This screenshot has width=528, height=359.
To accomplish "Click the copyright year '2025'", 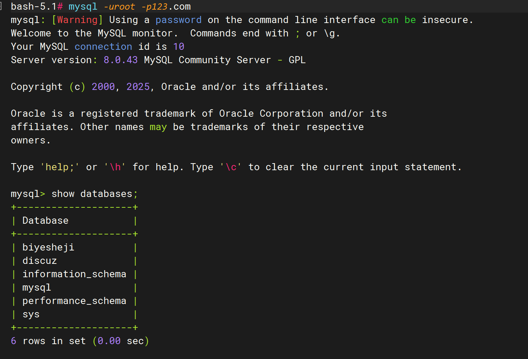I will coord(138,87).
